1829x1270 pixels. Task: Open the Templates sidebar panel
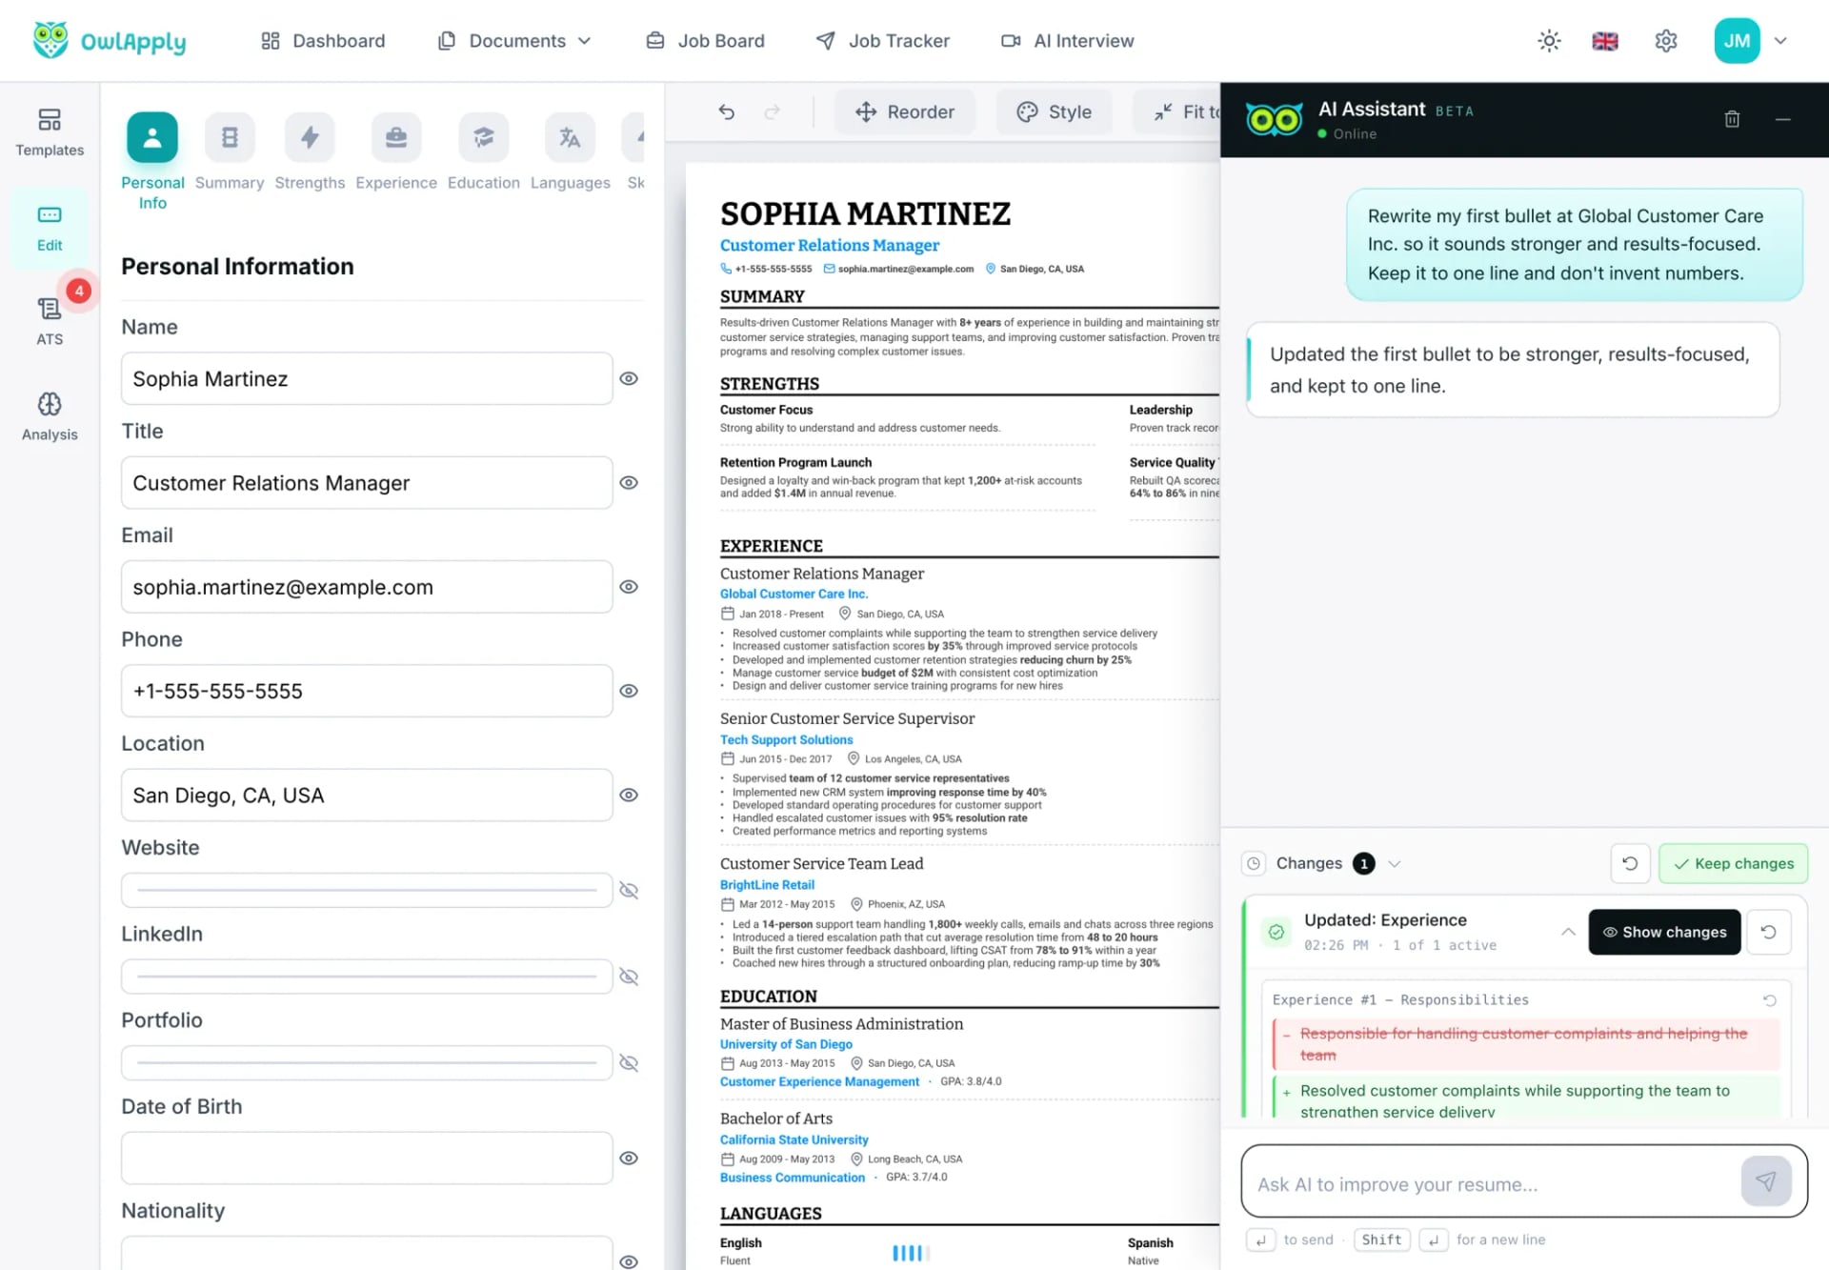tap(50, 132)
